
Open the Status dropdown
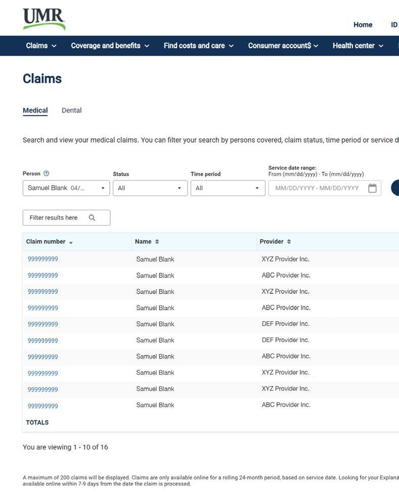click(150, 188)
